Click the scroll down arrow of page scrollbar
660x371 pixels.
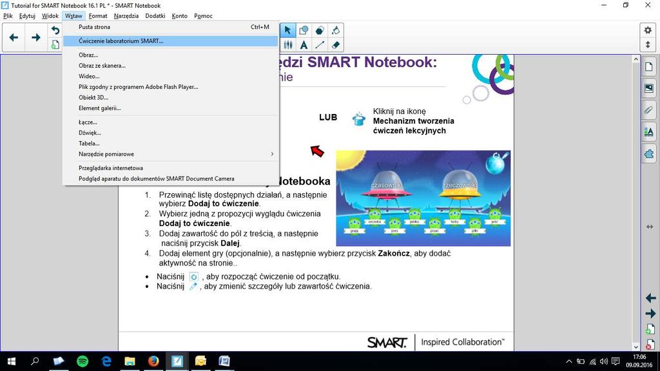(636, 347)
